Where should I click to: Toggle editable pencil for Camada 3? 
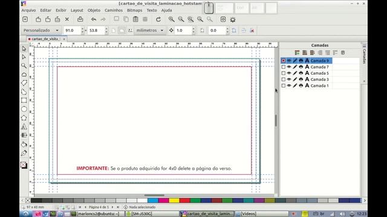(295, 80)
